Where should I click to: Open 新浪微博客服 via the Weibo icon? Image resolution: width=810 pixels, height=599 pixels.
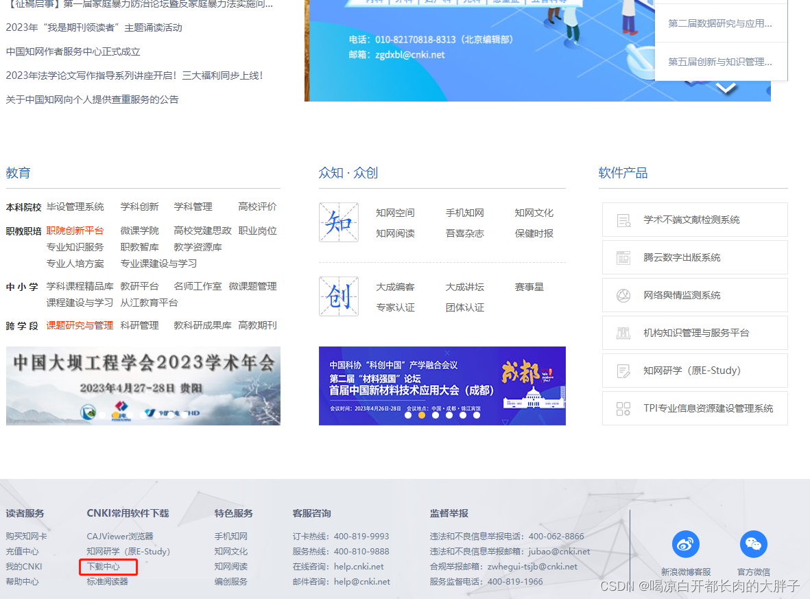click(685, 543)
